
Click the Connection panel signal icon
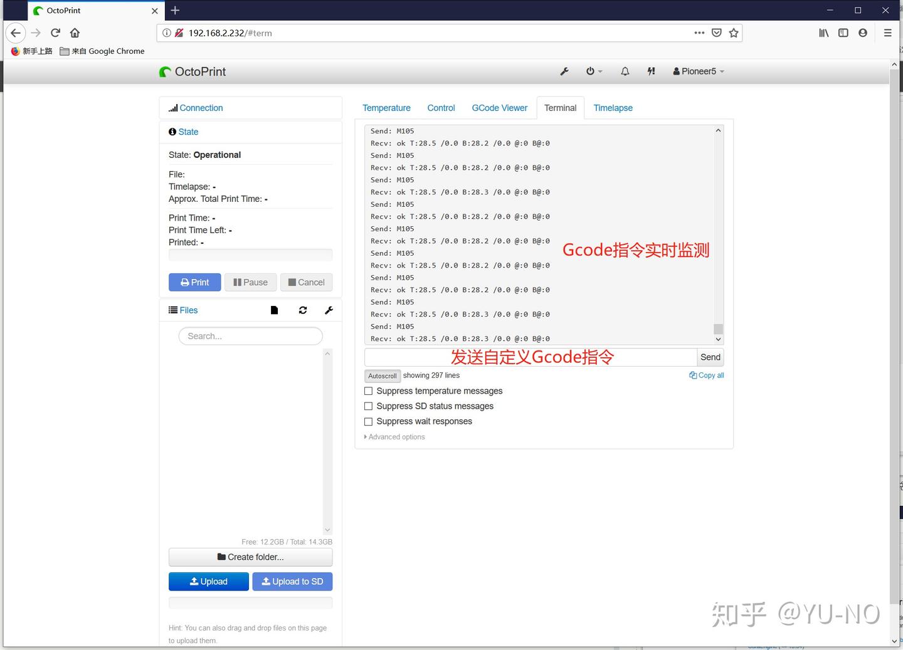tap(172, 107)
